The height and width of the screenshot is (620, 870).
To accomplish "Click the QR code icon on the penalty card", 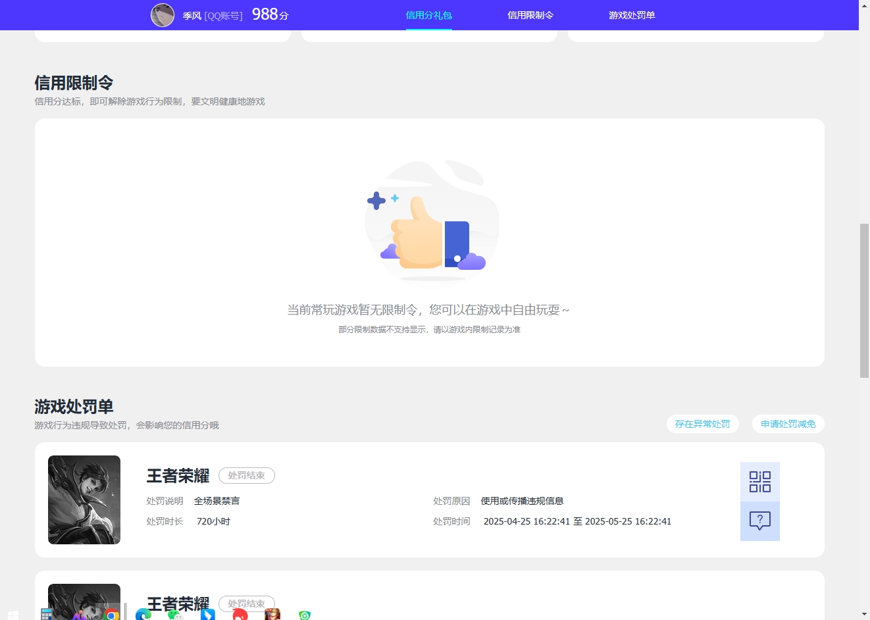I will (x=759, y=482).
